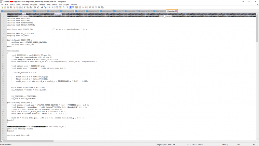Stop macro recording toolbar icon
Image resolution: width=259 pixels, height=146 pixels.
click(93, 7)
